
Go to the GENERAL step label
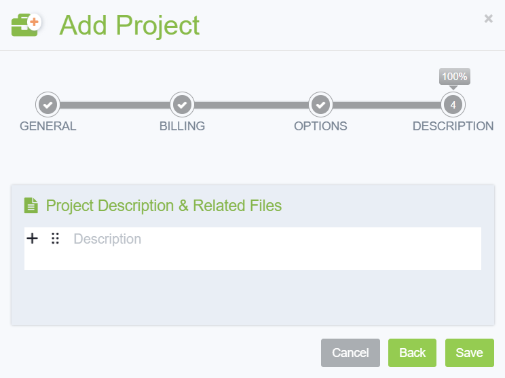coord(48,126)
